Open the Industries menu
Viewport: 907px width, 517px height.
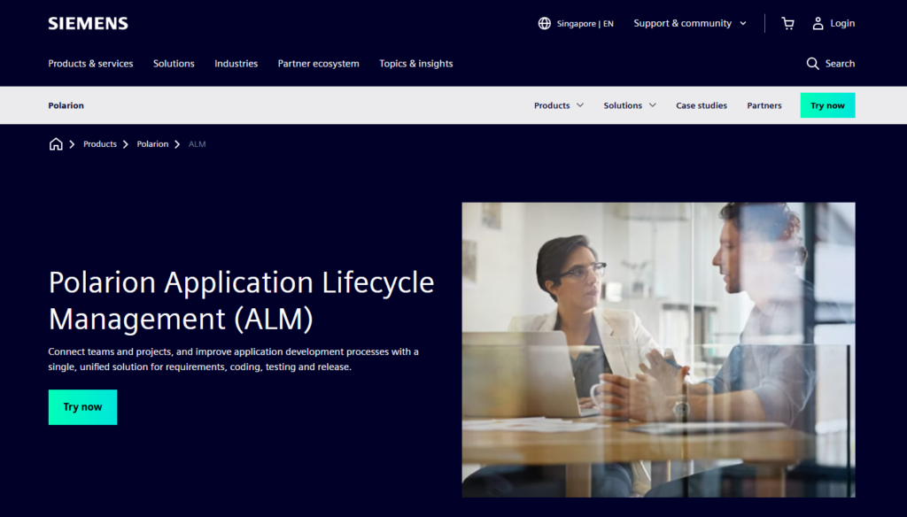click(x=236, y=64)
